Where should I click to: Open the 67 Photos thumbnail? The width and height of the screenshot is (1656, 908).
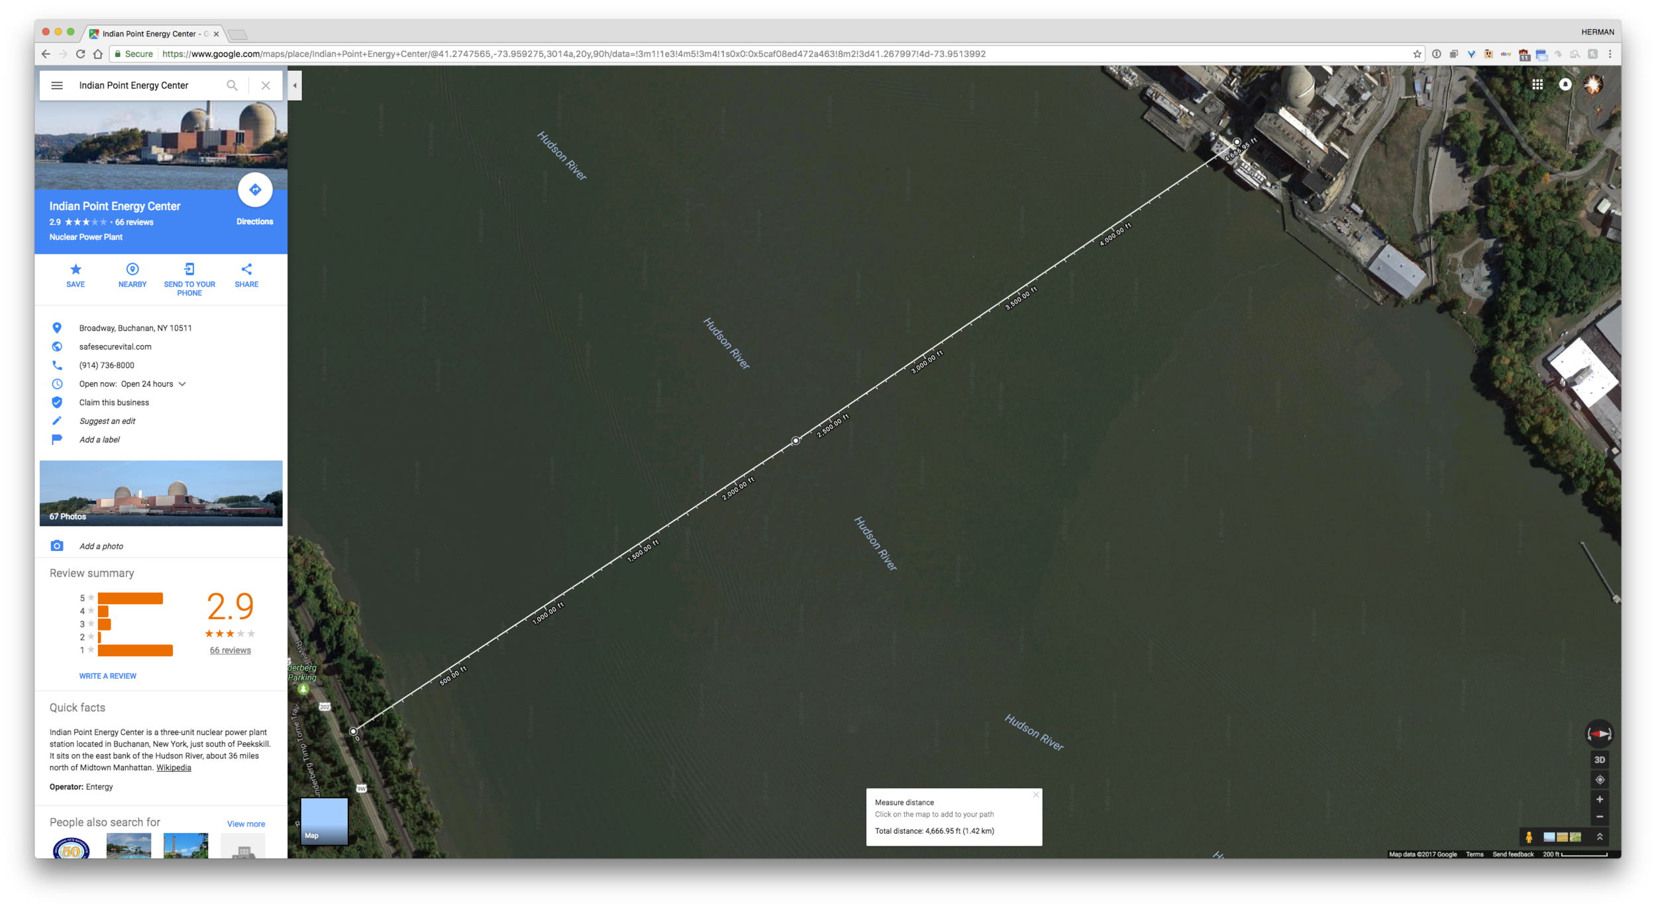pyautogui.click(x=161, y=493)
